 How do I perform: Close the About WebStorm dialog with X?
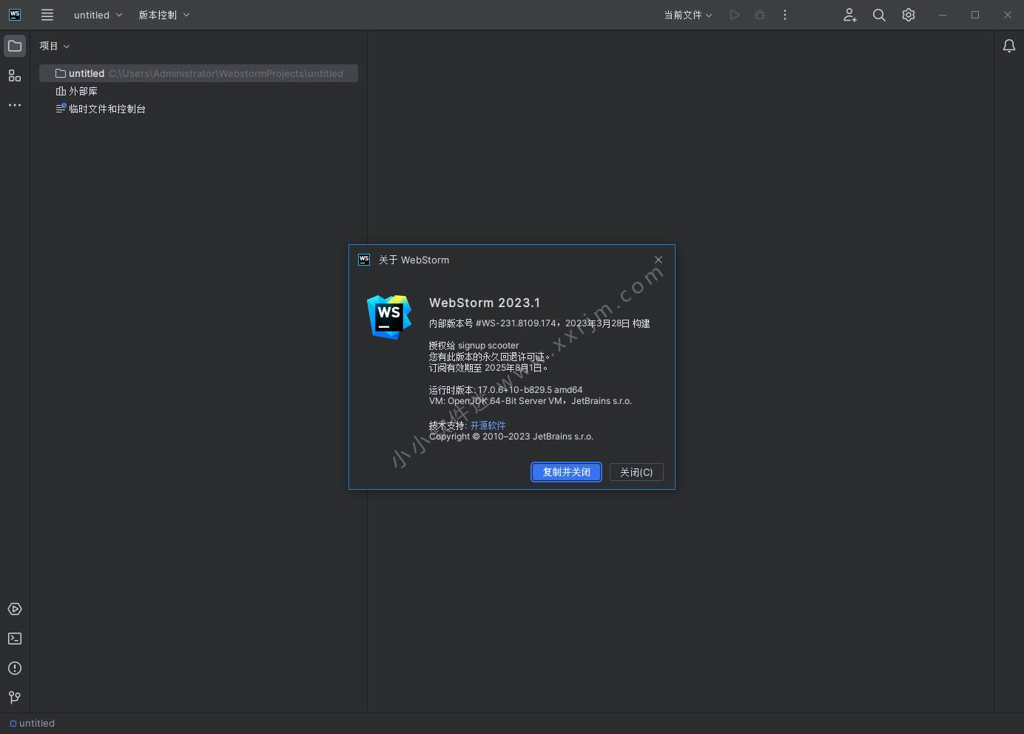(658, 260)
